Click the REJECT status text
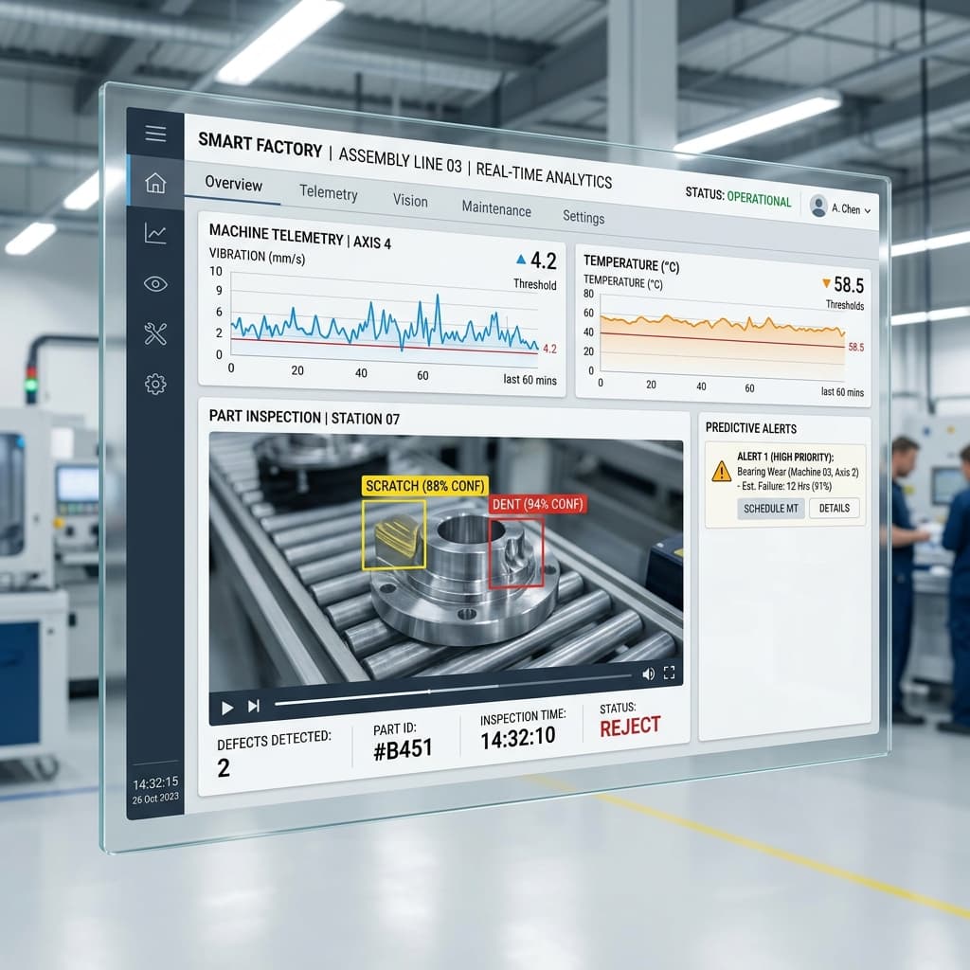This screenshot has height=970, width=970. [x=630, y=727]
